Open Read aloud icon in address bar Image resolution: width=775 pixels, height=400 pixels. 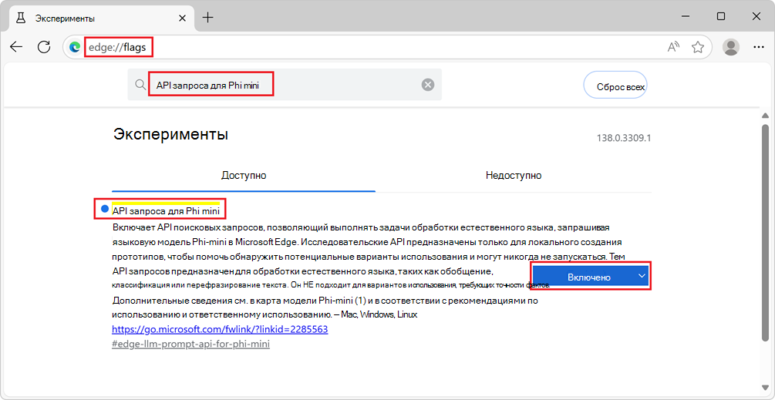pos(674,47)
